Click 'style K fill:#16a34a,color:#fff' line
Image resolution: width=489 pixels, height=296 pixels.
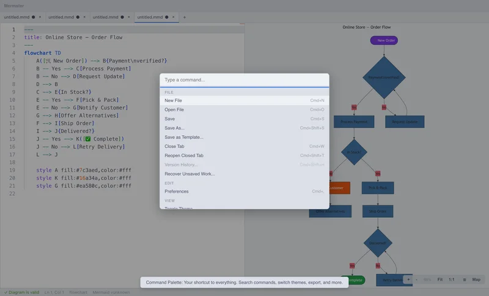[x=84, y=178]
